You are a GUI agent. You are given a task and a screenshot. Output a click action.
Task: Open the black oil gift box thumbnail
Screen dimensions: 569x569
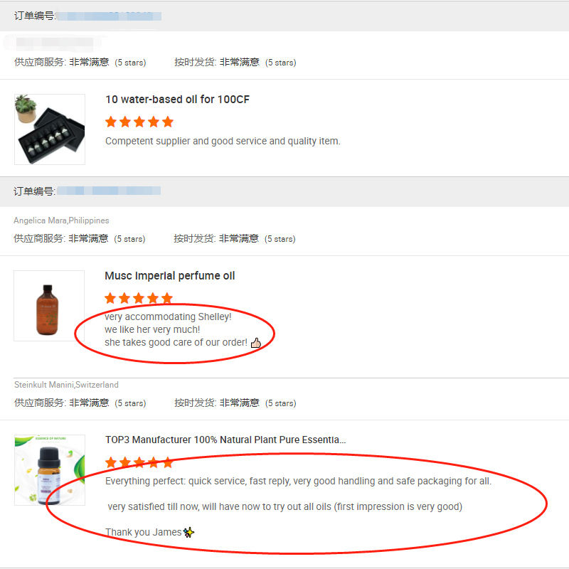tap(50, 129)
